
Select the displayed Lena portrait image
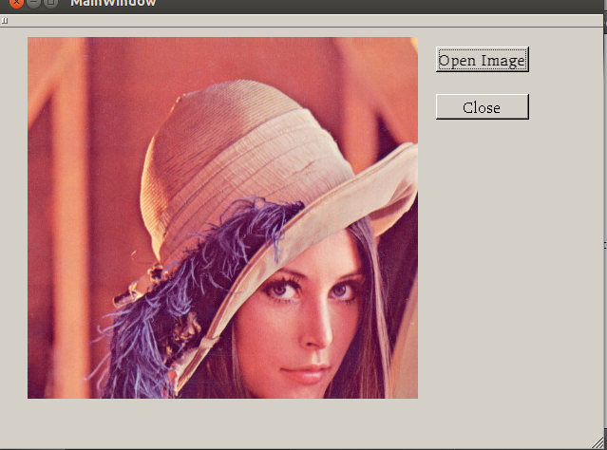coord(222,217)
